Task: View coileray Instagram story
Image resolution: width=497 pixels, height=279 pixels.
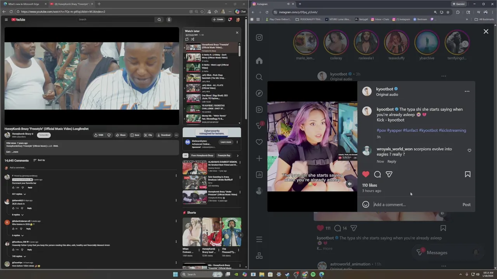Action: click(336, 43)
